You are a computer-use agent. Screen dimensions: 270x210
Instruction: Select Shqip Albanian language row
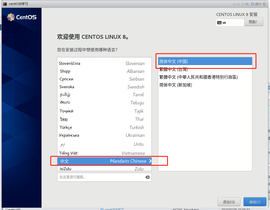(104, 71)
